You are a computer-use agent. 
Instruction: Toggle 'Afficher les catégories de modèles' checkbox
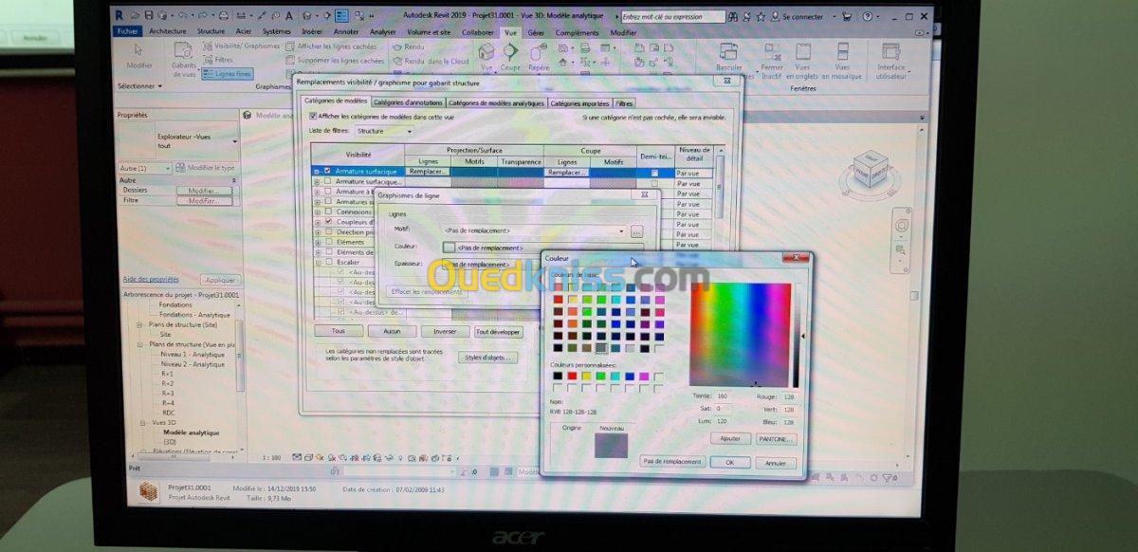click(x=313, y=116)
